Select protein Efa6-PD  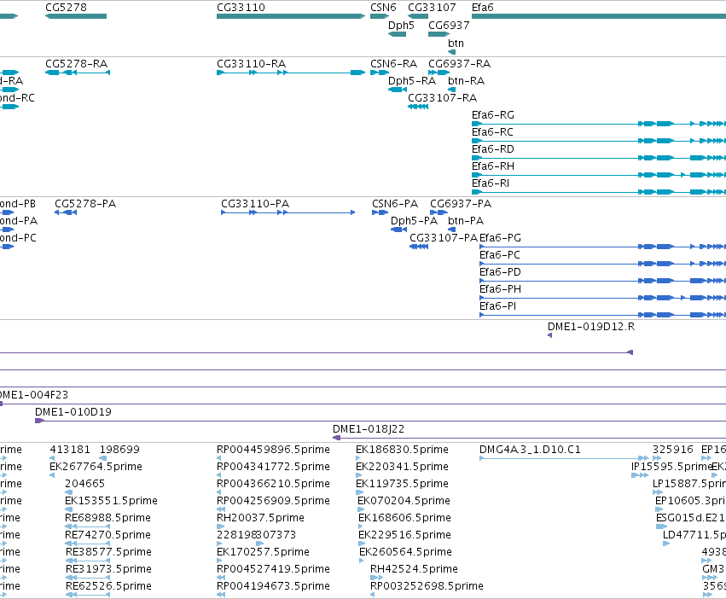click(x=603, y=281)
